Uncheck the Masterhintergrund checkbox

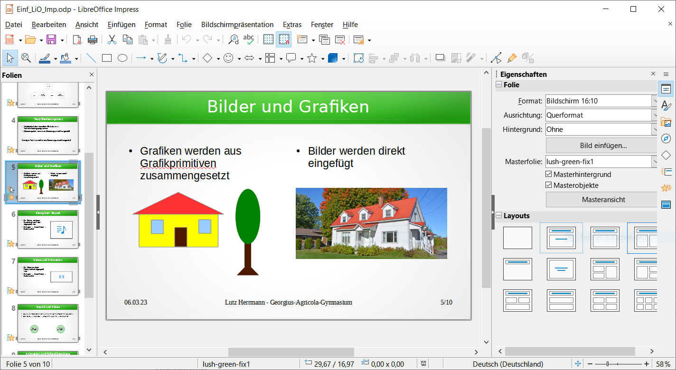(549, 174)
